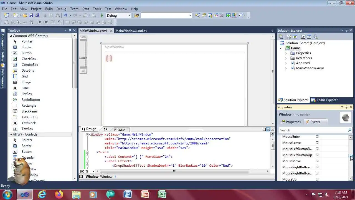Open Excel from the taskbar
This screenshot has width=355, height=200.
162,194
